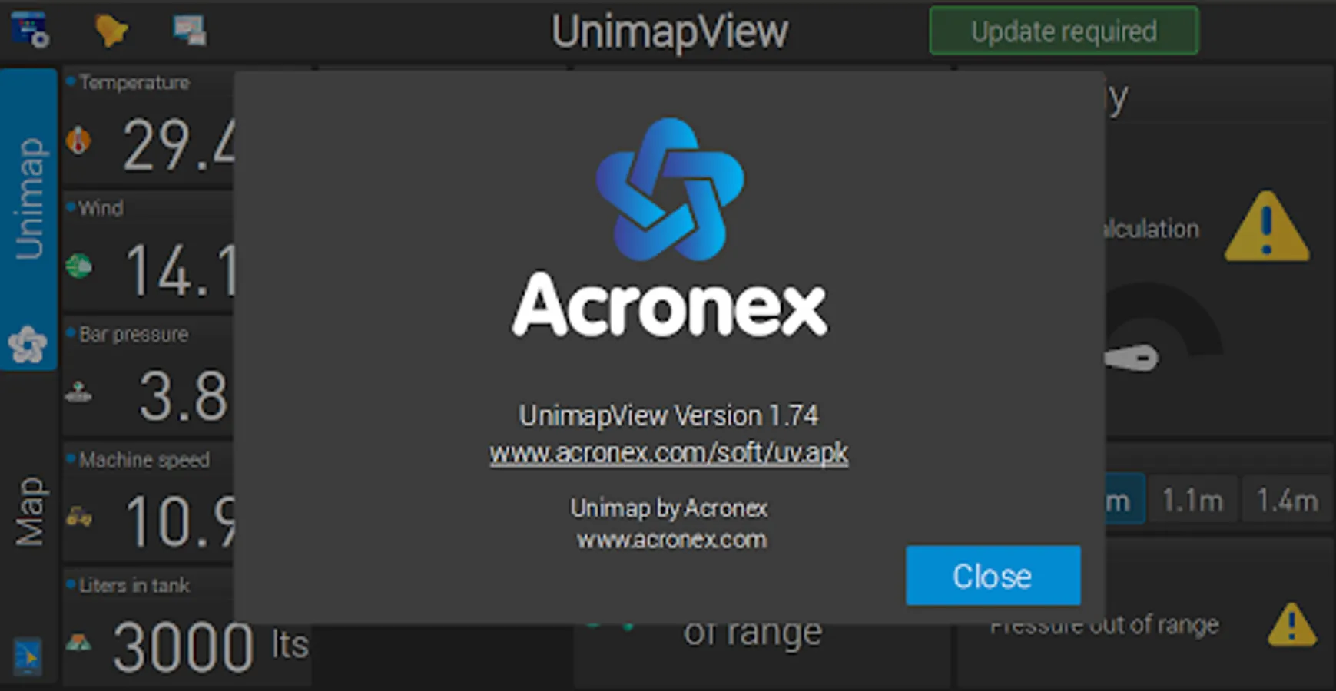The image size is (1336, 691).
Task: Click the Bar pressure gauge icon
Action: [x=78, y=394]
